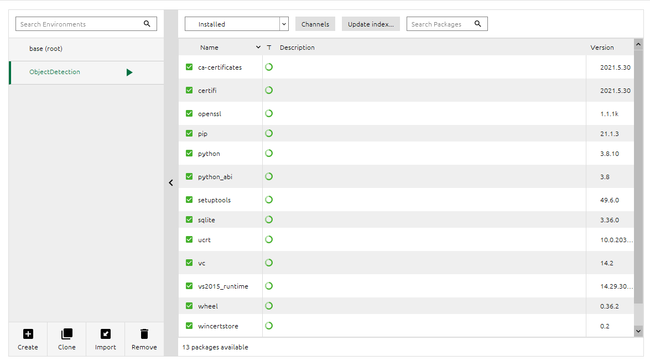
Task: Click the type circle icon for vc
Action: coord(269,263)
